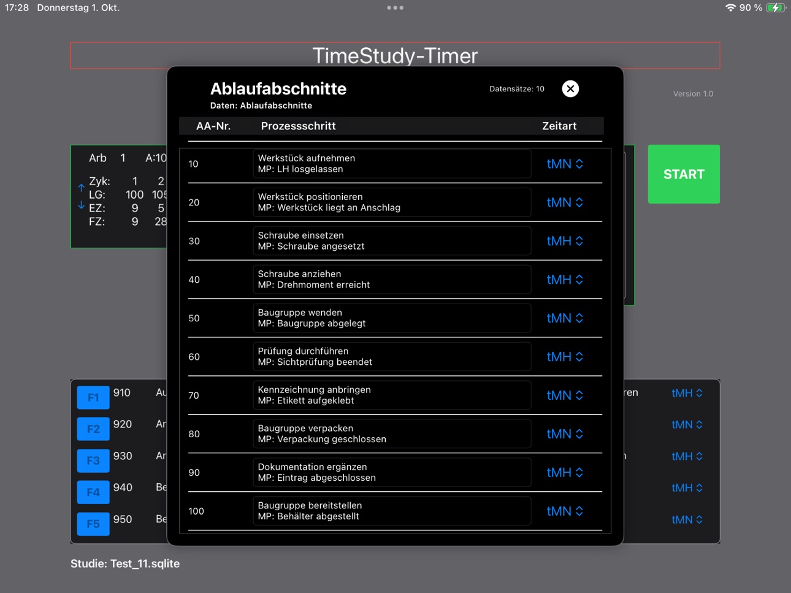791x593 pixels.
Task: Tap the battery icon in status bar
Action: [x=776, y=8]
